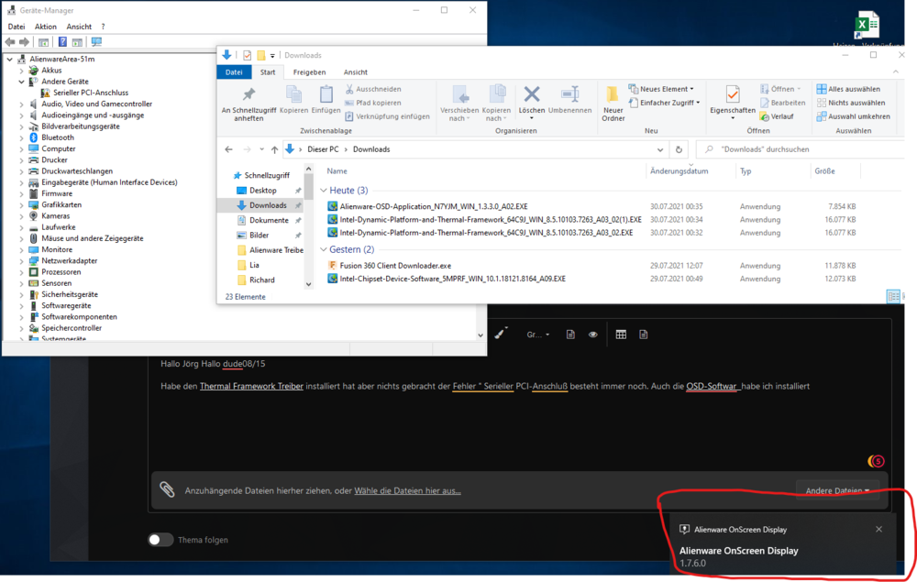
Task: Click the Excel file icon on desktop
Action: tap(867, 25)
